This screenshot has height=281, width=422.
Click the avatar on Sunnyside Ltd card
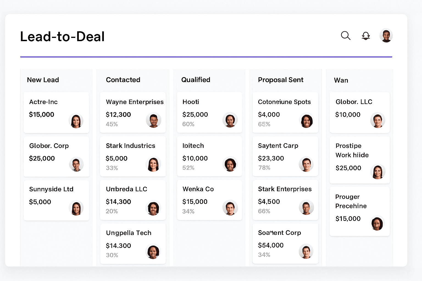pos(76,208)
